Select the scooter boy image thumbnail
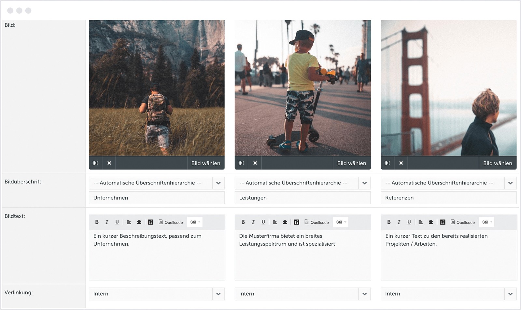The width and height of the screenshot is (521, 310). pyautogui.click(x=303, y=88)
